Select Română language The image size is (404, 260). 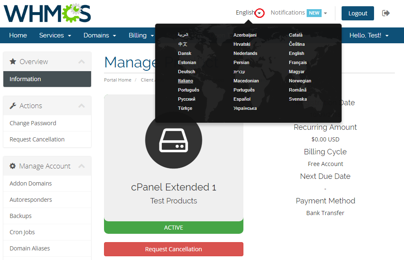click(297, 90)
